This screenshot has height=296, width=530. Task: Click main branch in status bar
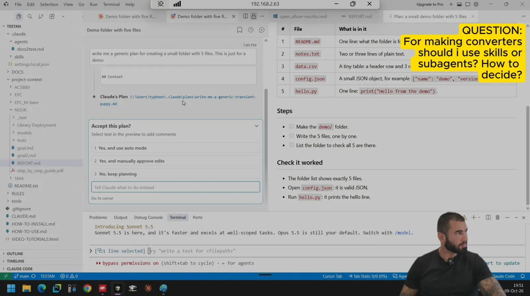[x=22, y=276]
